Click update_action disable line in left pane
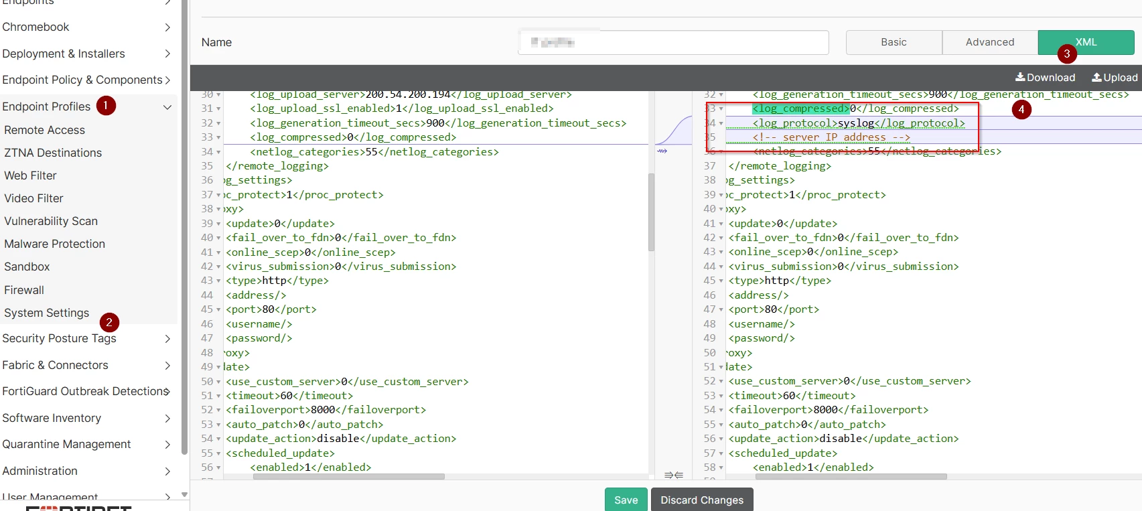 pos(341,439)
